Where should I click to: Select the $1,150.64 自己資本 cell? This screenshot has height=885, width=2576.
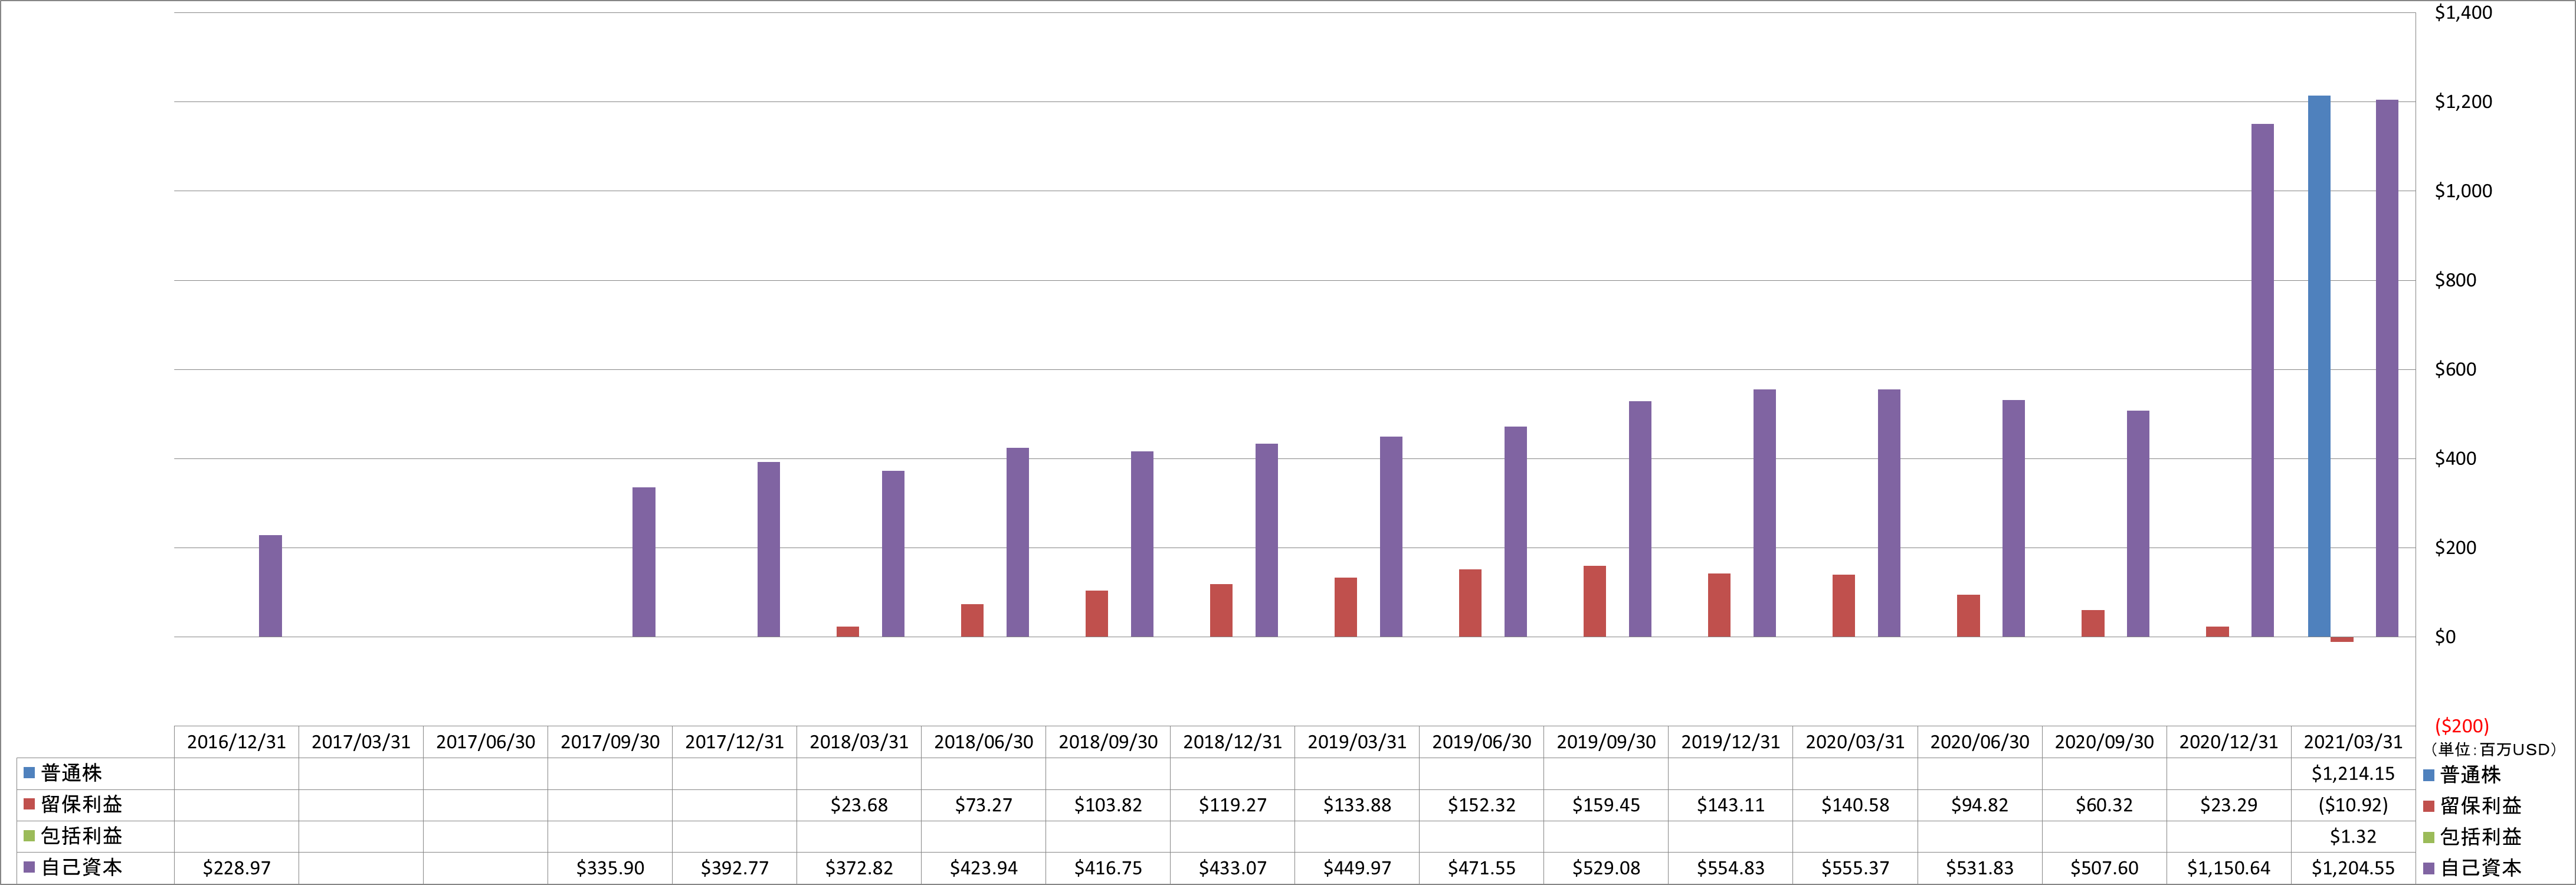coord(2228,868)
